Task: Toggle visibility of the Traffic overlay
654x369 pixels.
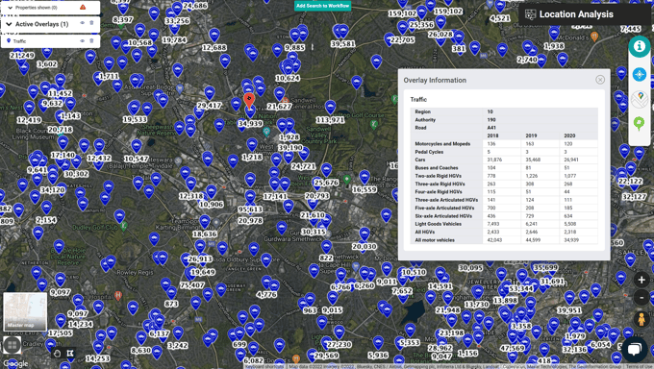Action: (82, 41)
